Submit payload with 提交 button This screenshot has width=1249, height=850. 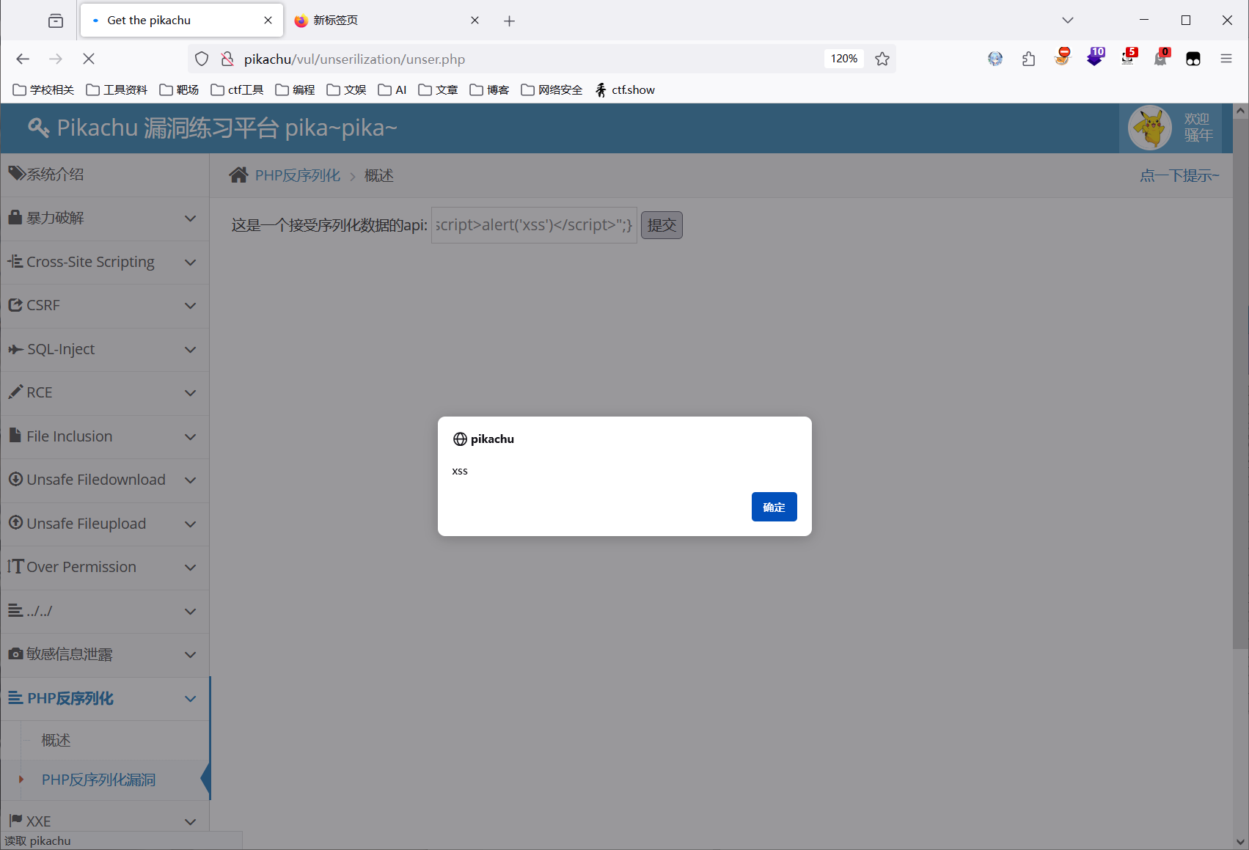coord(662,225)
